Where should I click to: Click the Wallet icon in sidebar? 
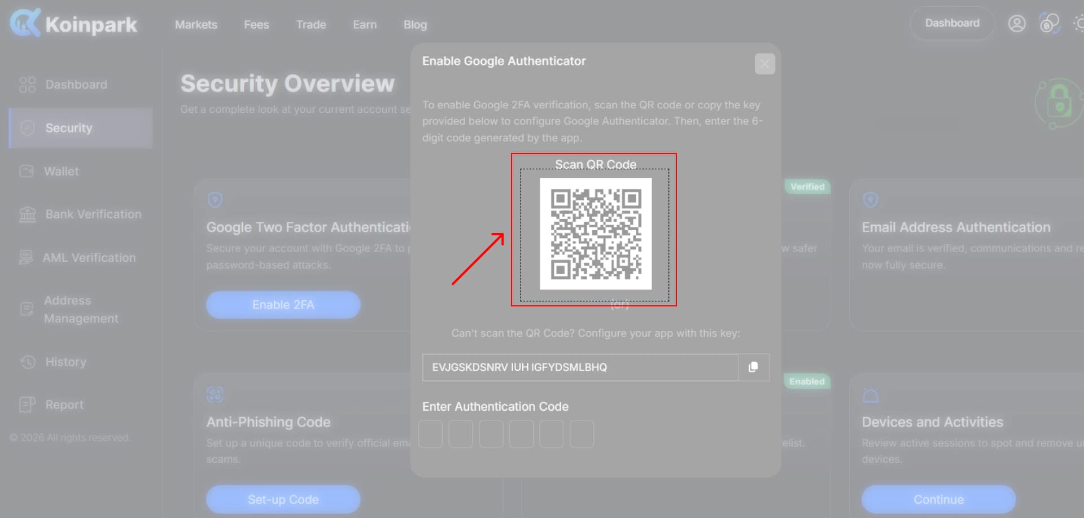point(27,171)
